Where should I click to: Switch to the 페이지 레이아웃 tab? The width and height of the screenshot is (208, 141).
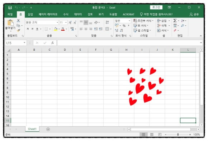pyautogui.click(x=48, y=14)
